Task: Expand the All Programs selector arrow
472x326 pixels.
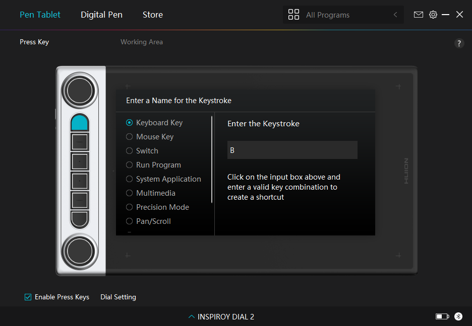Action: point(395,15)
